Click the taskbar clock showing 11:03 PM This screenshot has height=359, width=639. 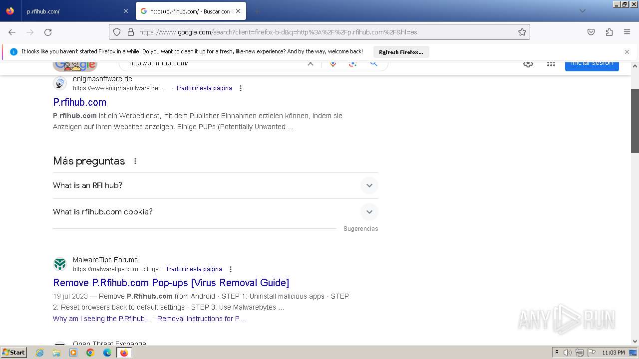tap(614, 353)
